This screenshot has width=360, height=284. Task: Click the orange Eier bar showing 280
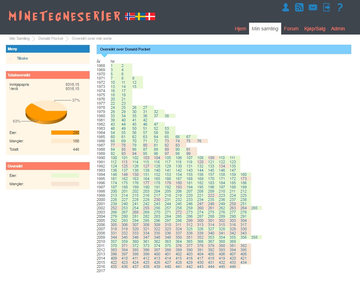coord(65,133)
